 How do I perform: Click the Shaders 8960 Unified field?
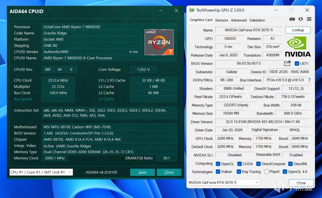pyautogui.click(x=234, y=88)
